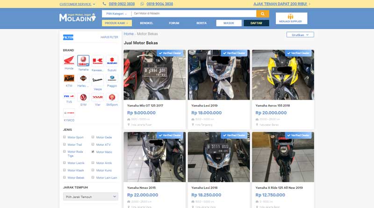The height and width of the screenshot is (208, 374).
Task: Go to the Forum menu item
Action: tap(174, 23)
